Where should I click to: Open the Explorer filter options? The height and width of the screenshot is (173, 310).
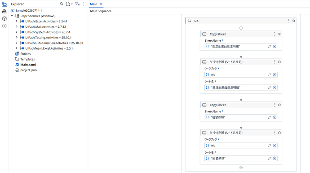click(x=77, y=4)
